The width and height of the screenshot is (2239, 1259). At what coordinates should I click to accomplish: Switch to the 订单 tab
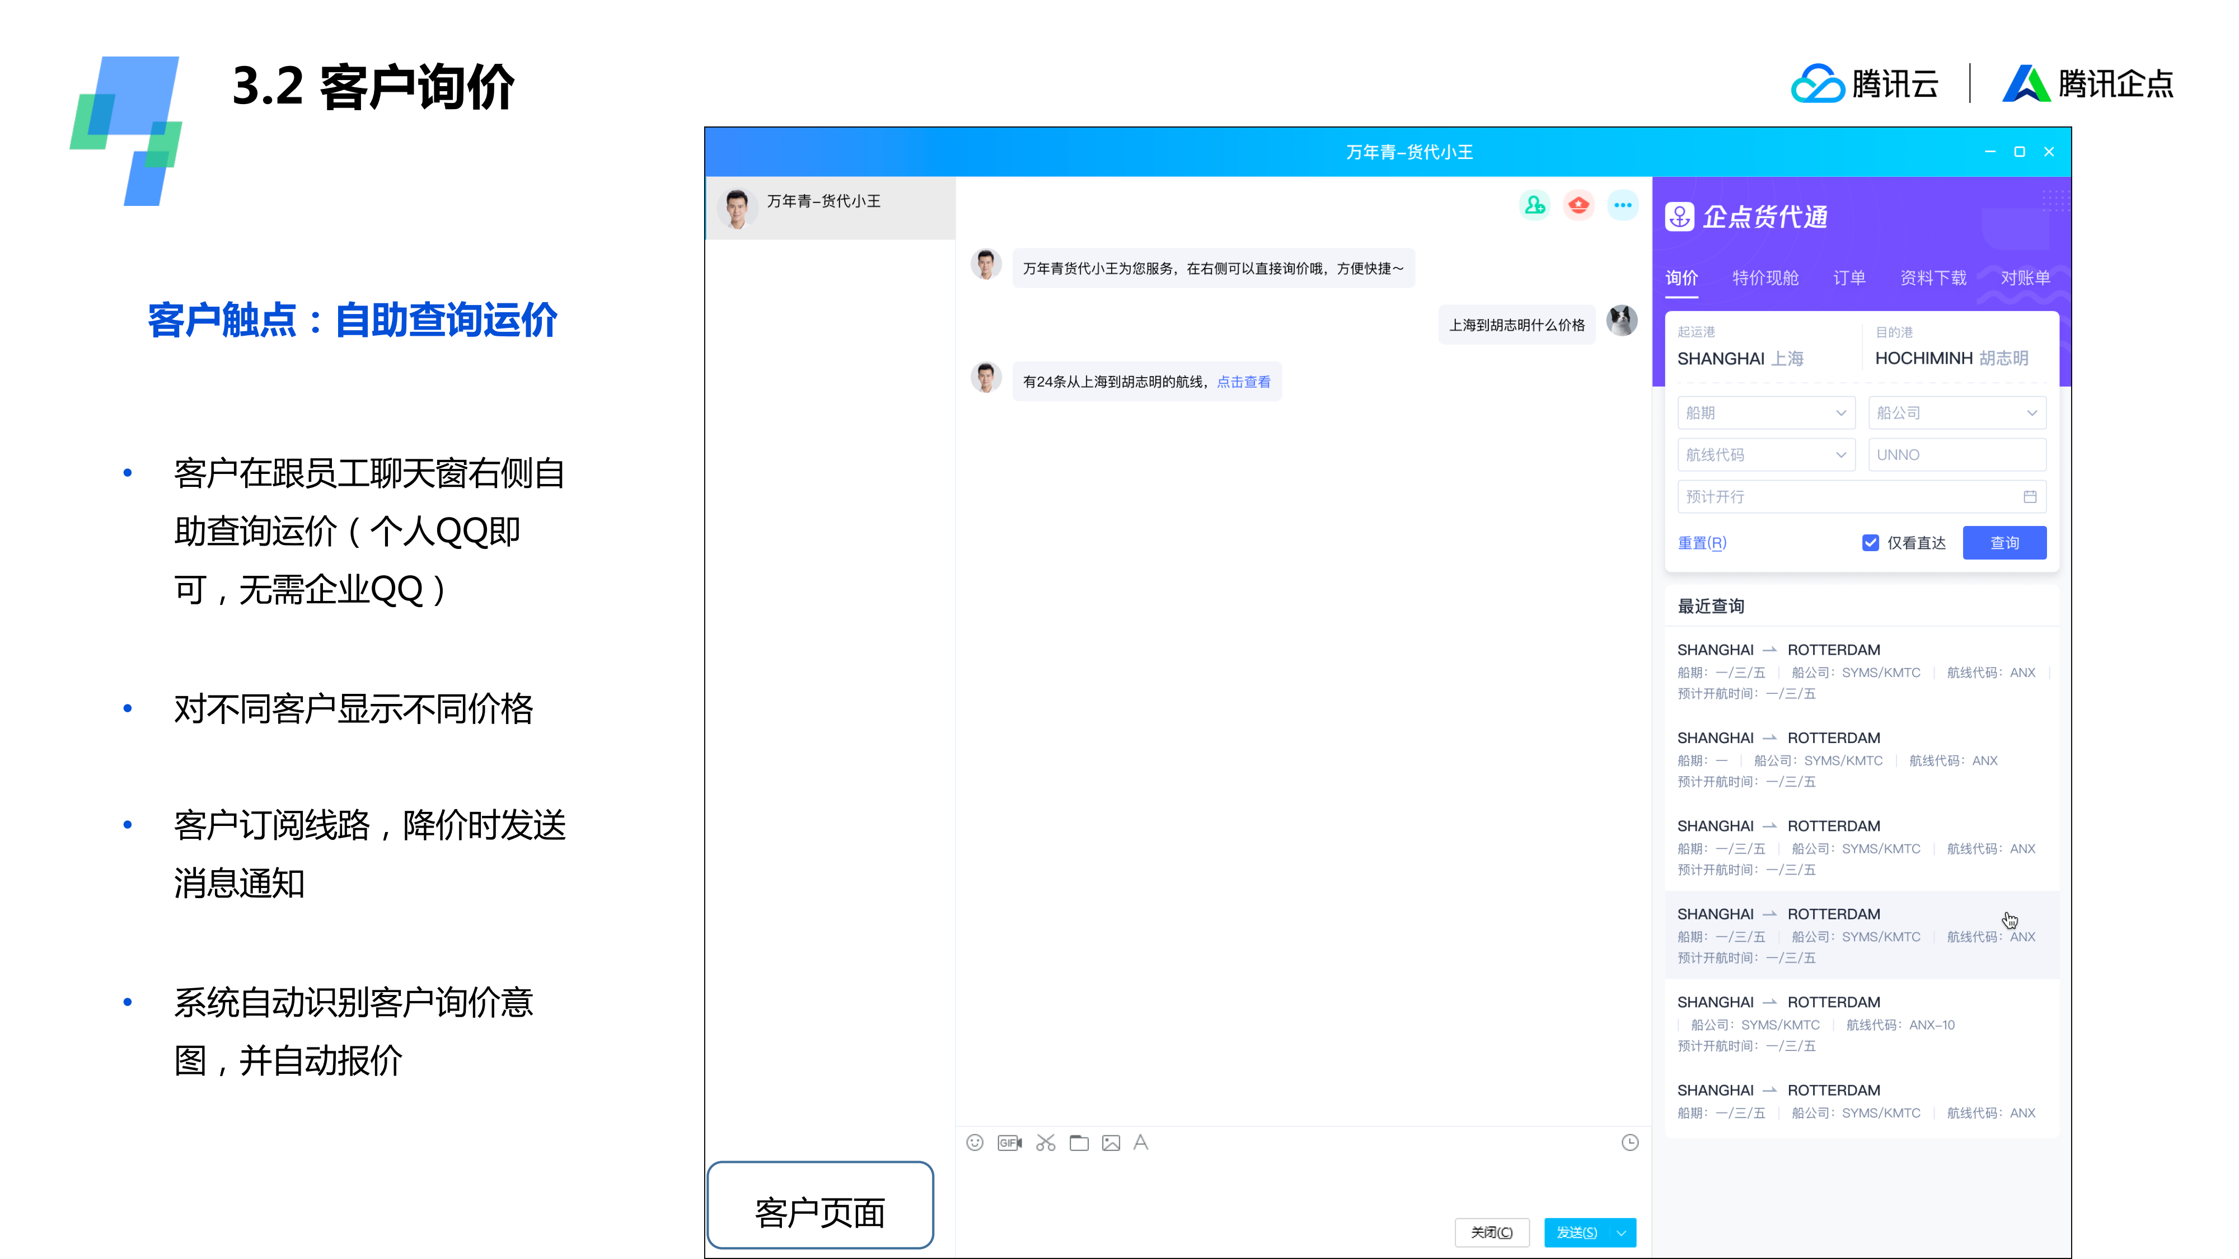(1849, 278)
